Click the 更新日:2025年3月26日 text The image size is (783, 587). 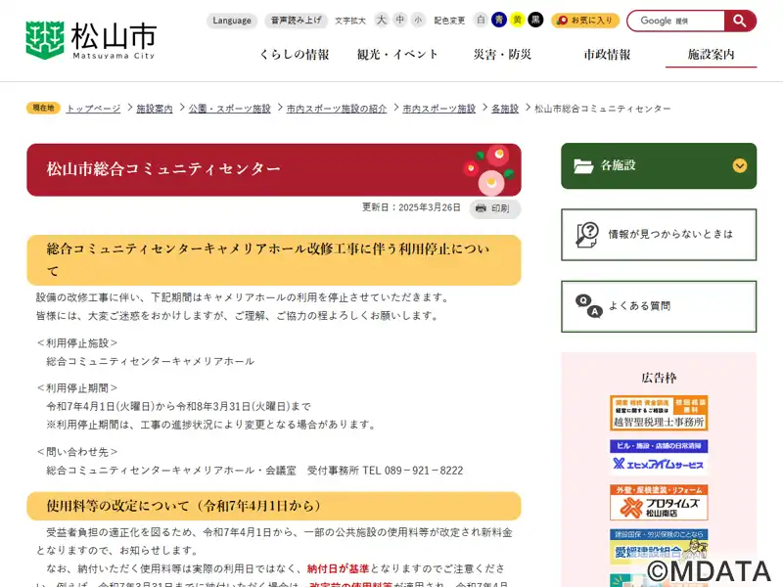tap(411, 207)
